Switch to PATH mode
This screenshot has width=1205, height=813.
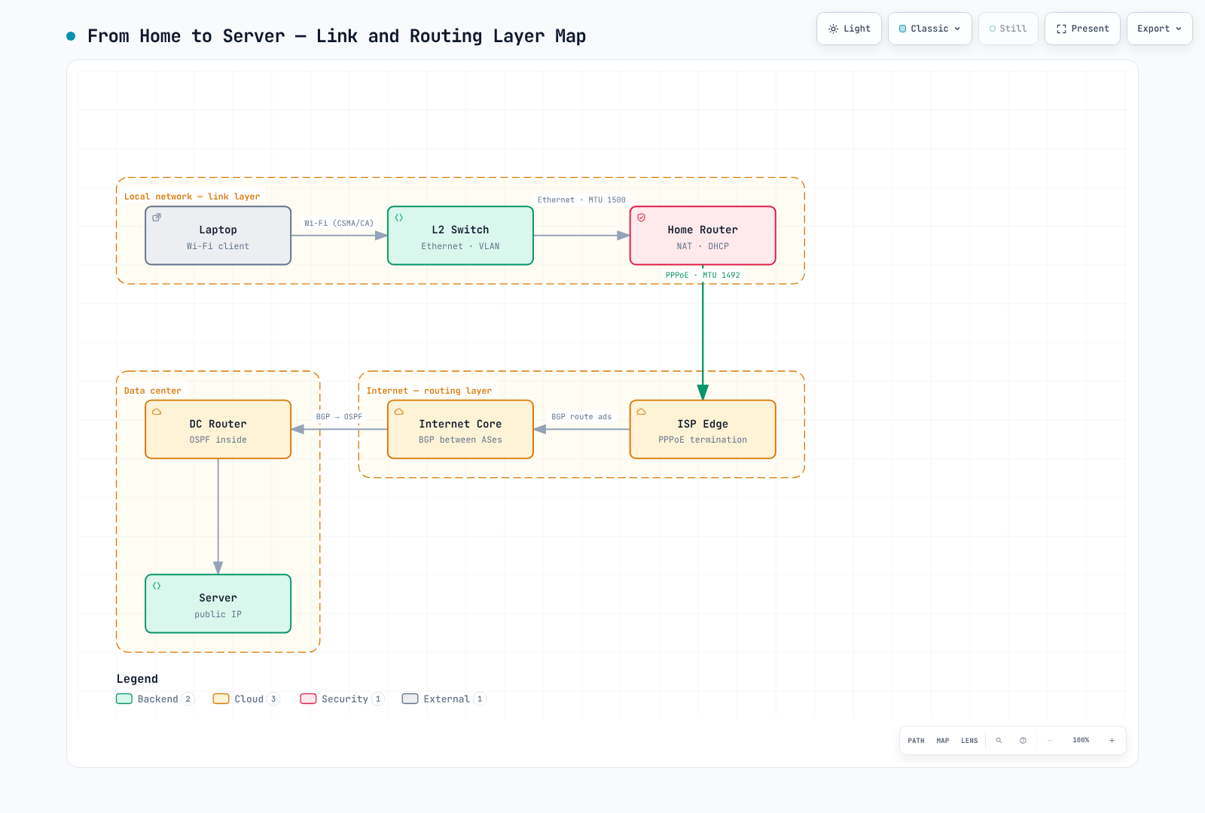coord(916,741)
